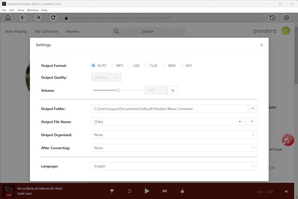Click the Ondesoft app icon in title bar

pyautogui.click(x=4, y=4)
